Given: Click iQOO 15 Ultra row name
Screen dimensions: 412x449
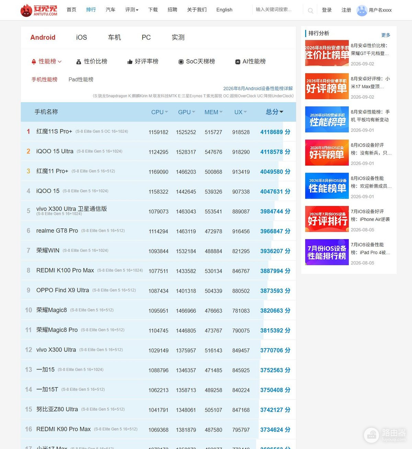Looking at the screenshot, I should (x=55, y=151).
